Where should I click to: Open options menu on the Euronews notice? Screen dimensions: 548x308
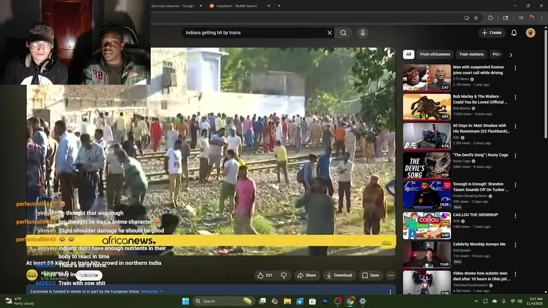(390, 292)
